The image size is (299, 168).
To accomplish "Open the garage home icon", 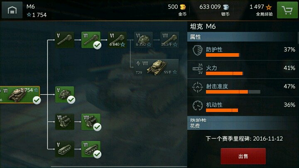I will (12, 10).
